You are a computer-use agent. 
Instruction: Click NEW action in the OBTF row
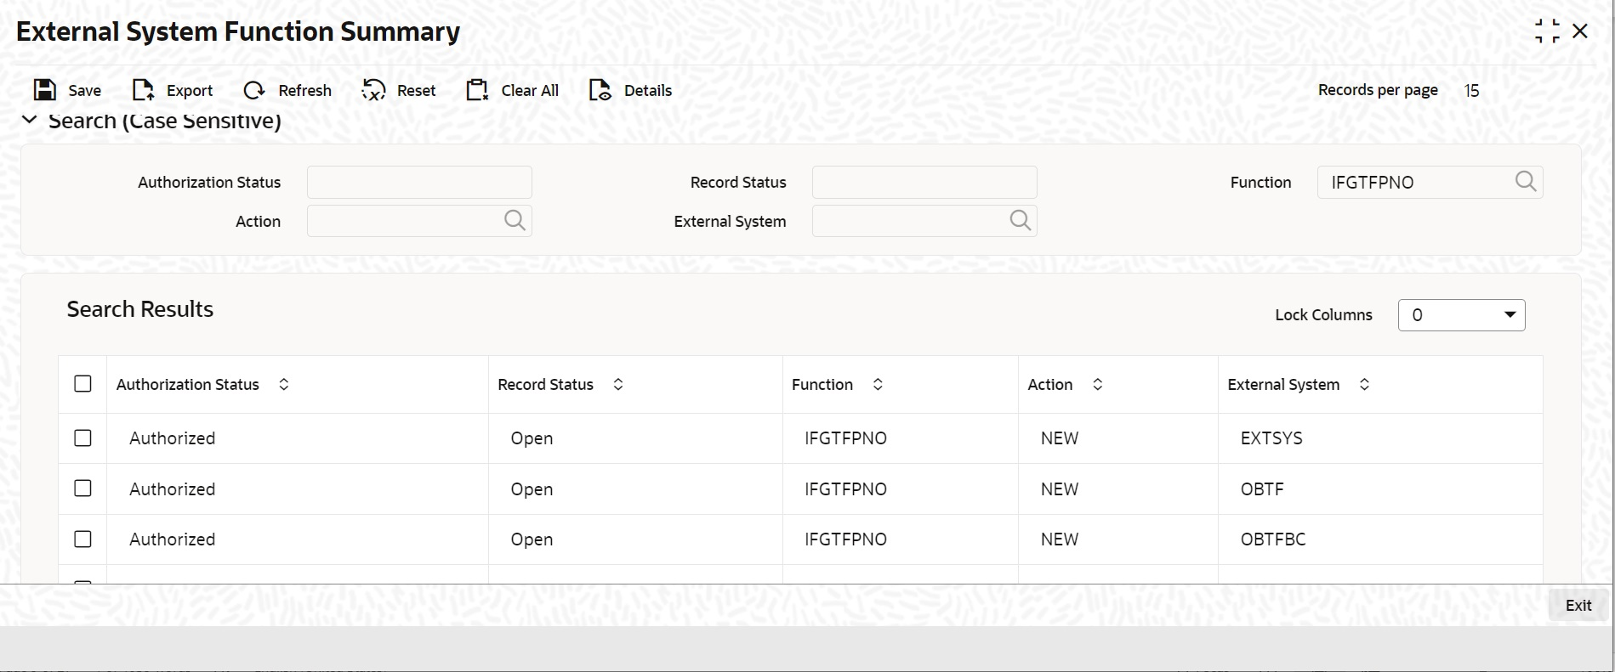tap(1060, 489)
